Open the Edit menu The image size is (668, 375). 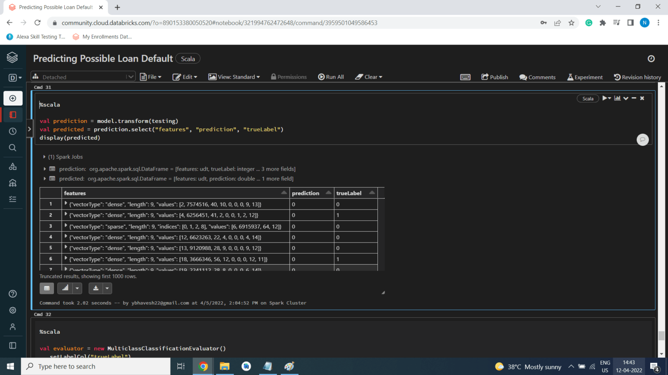[x=185, y=77]
